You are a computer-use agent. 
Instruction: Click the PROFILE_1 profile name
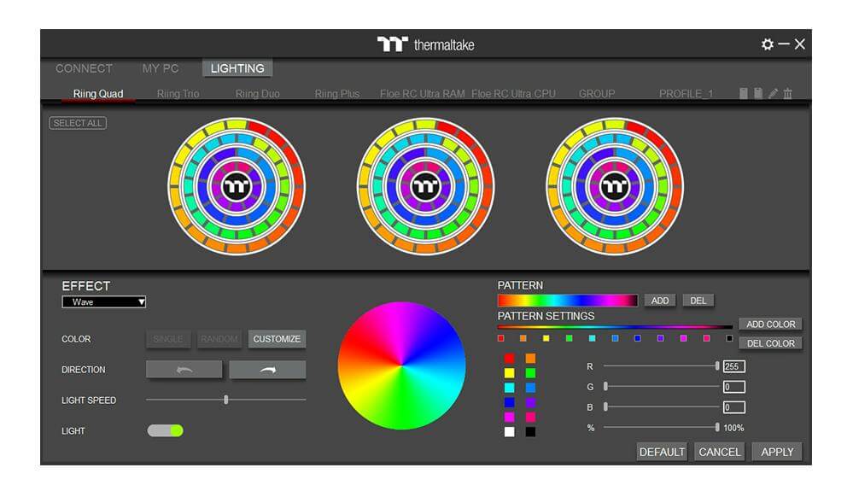[x=686, y=94]
